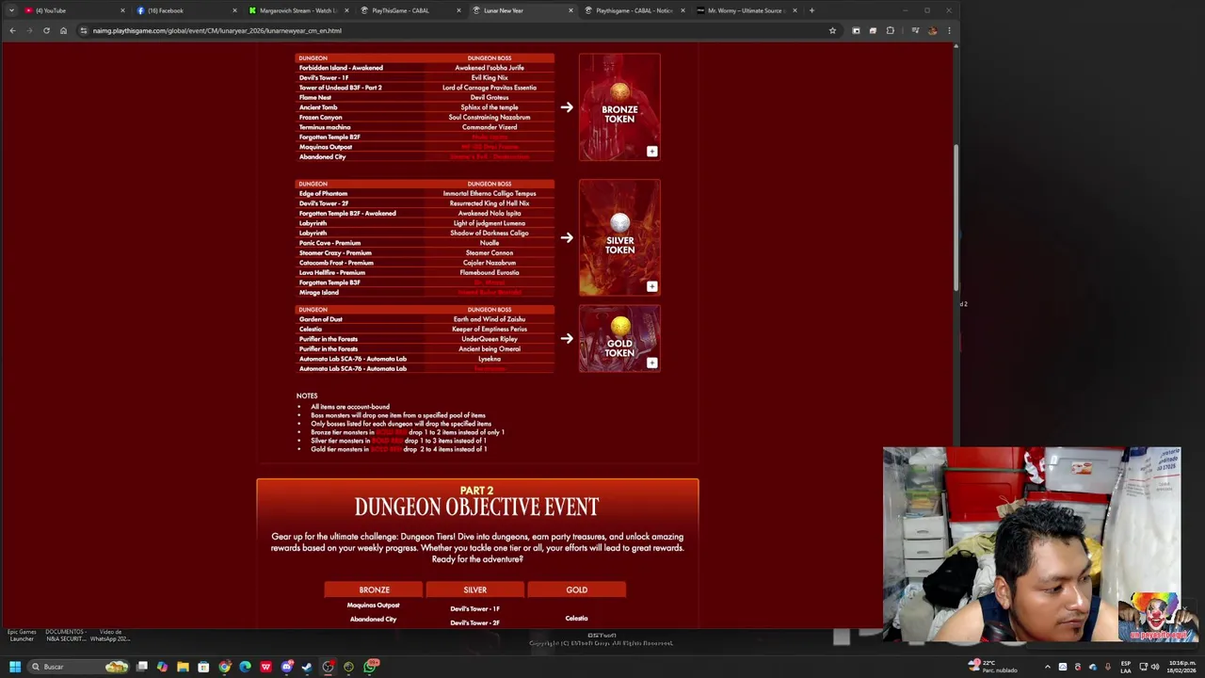Expand the Bronze Token reward plus icon
Viewport: 1205px width, 678px height.
point(651,151)
